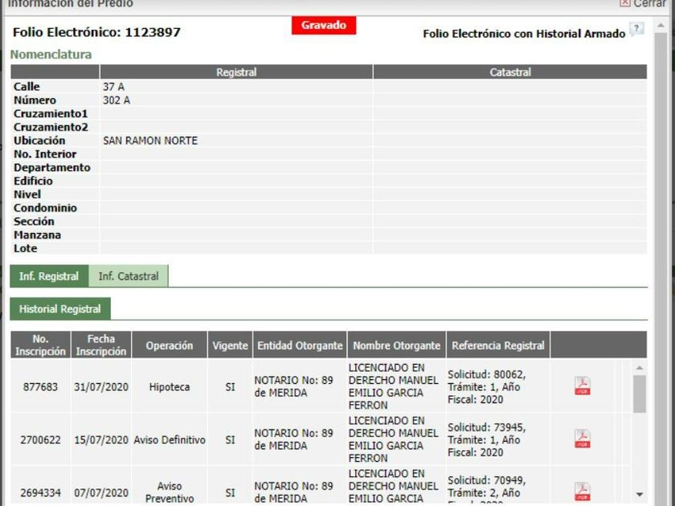The image size is (675, 506).
Task: Select the Historial Registral tab
Action: click(59, 309)
